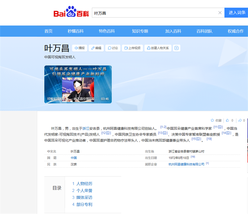
Task: Open the 秒懂百科 nav item
Action: tap(76, 31)
